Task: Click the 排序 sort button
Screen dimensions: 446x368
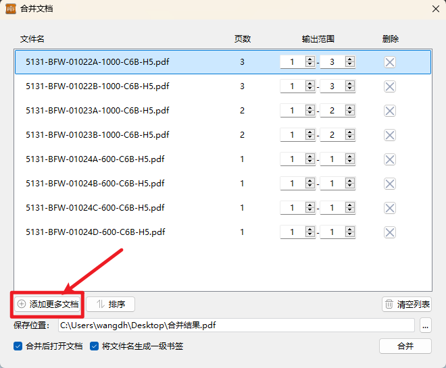Action: click(x=111, y=305)
